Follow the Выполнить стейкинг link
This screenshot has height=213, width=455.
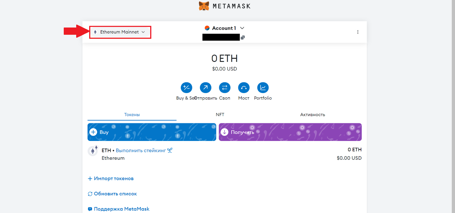[141, 151]
